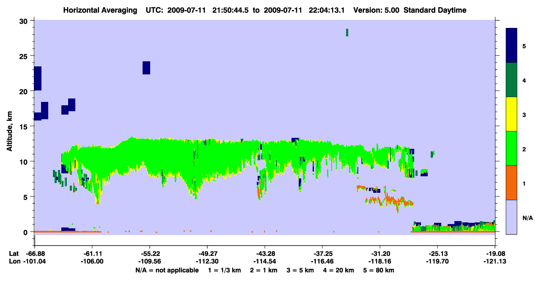The image size is (550, 282).
Task: Click the latitude value -61.11
Action: pos(92,254)
